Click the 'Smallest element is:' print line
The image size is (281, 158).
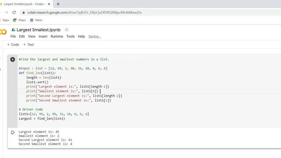tap(62, 91)
